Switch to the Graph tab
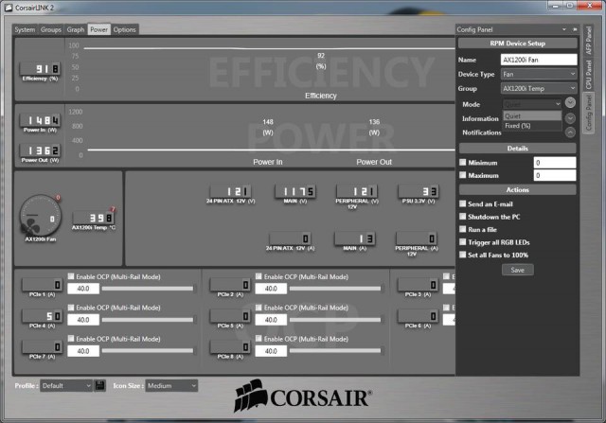Image resolution: width=606 pixels, height=423 pixels. click(x=76, y=29)
